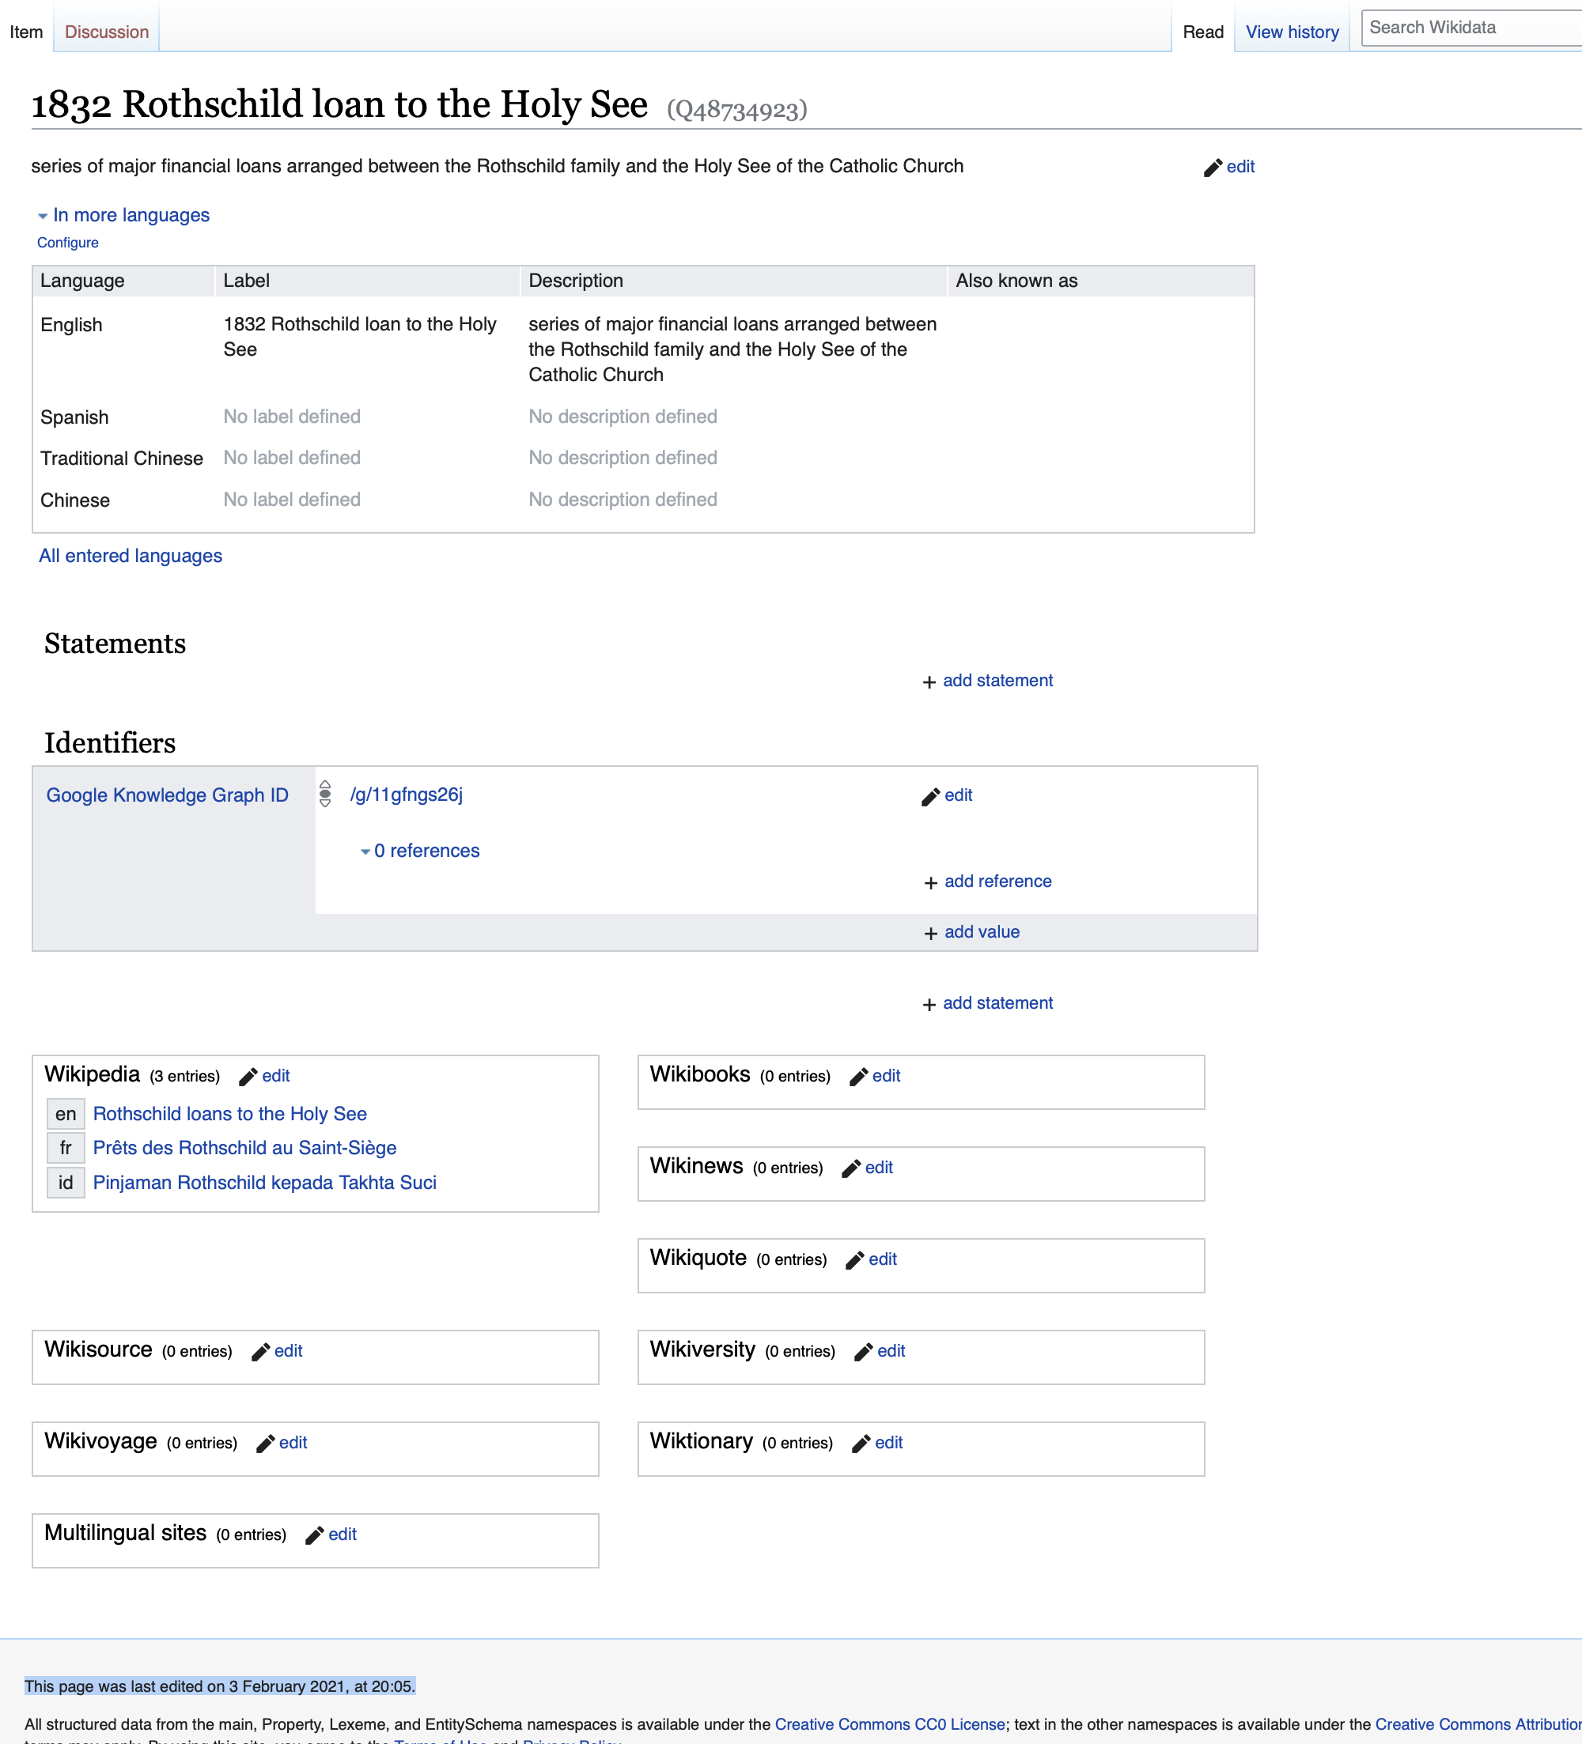
Task: Click the pencil icon in Multilingual sites section
Action: pos(314,1535)
